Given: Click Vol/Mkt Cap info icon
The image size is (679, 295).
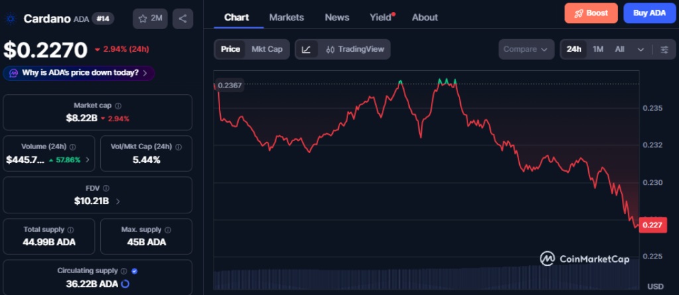Looking at the screenshot, I should coord(178,147).
